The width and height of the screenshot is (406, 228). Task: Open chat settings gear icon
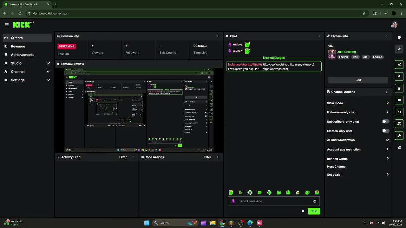point(303,211)
